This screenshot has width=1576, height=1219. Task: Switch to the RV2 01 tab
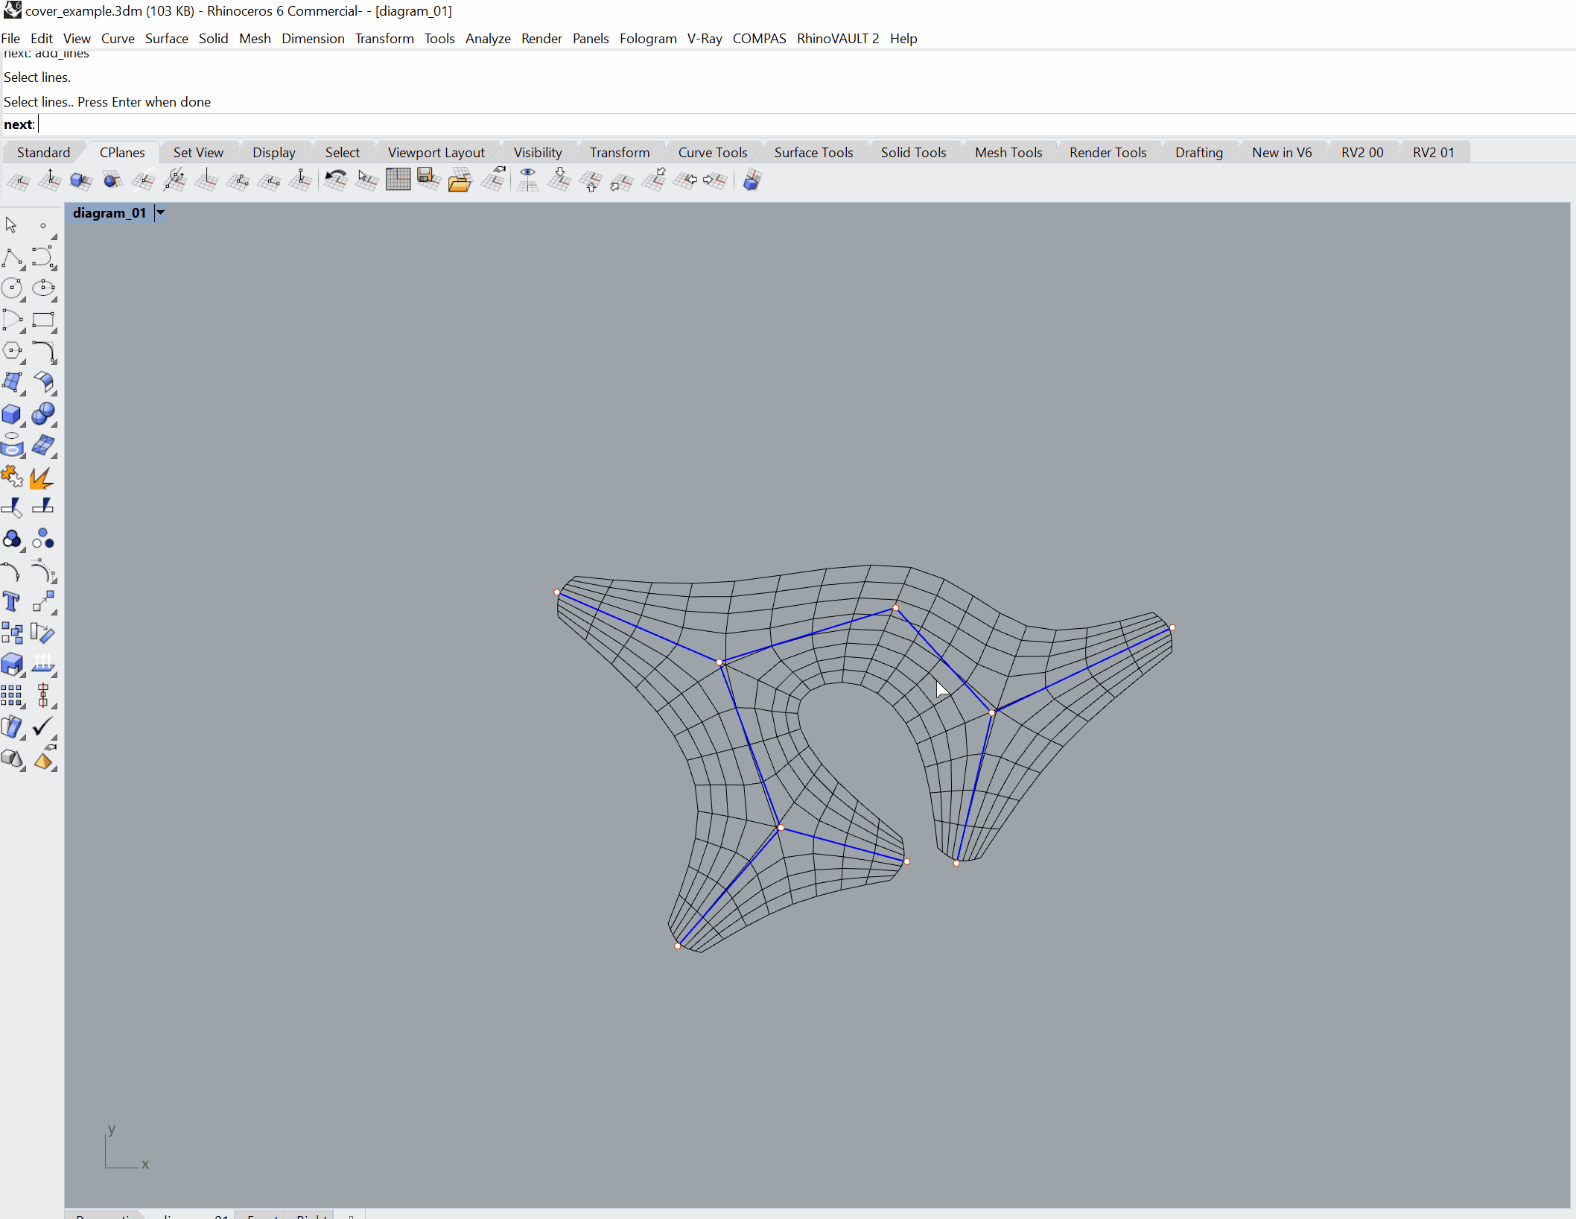pos(1434,153)
